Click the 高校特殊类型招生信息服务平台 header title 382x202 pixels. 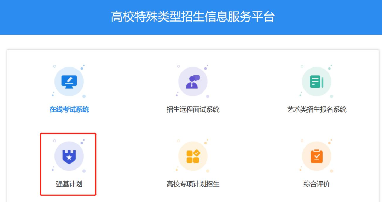193,17
